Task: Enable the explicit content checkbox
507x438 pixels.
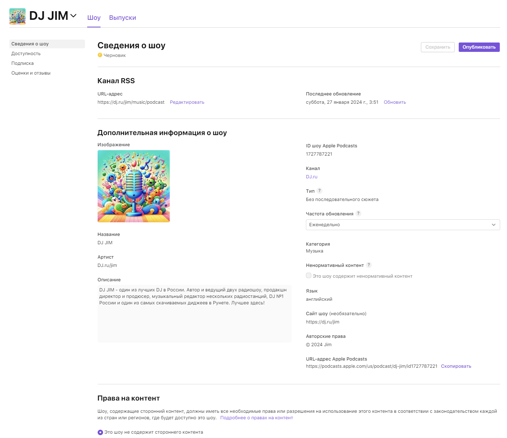Action: 308,276
